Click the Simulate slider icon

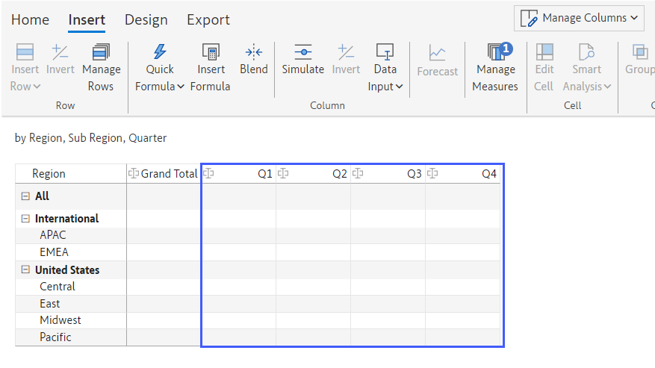click(302, 52)
